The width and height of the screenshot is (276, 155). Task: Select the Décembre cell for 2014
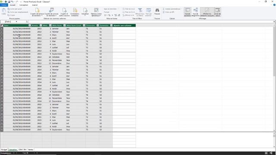58,102
